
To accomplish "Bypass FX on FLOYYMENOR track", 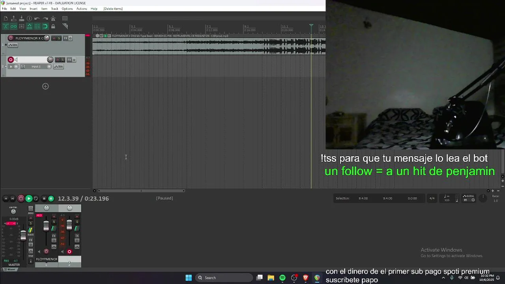I will [70, 38].
